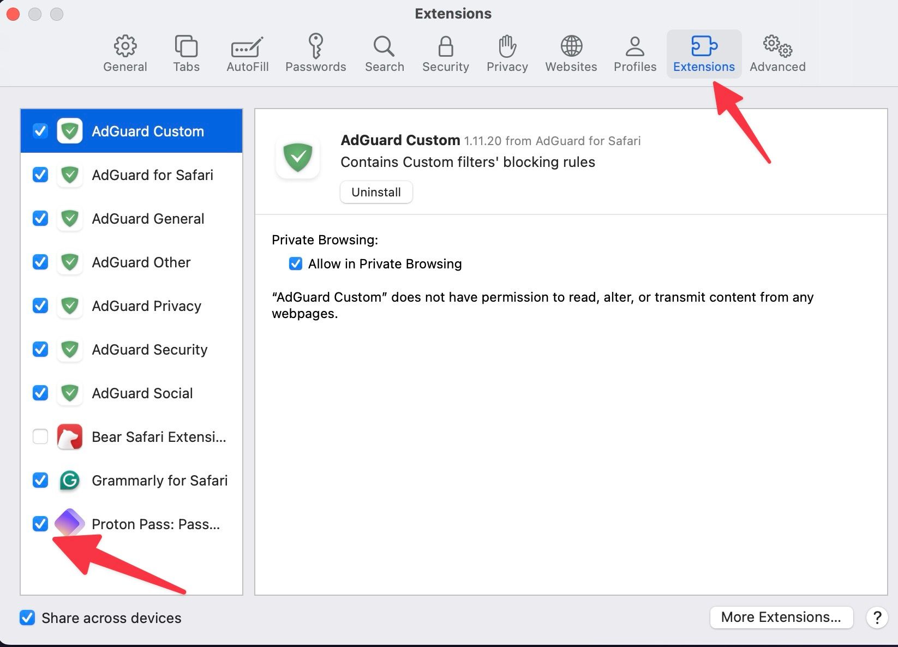Click AdGuard Other shield icon
898x647 pixels.
70,262
